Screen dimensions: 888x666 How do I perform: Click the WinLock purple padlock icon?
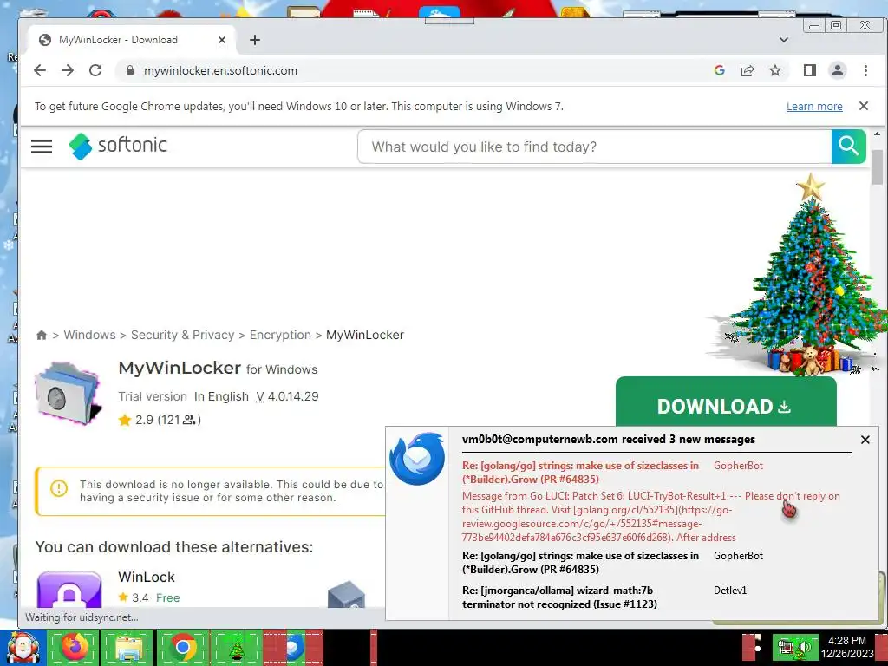(x=69, y=589)
